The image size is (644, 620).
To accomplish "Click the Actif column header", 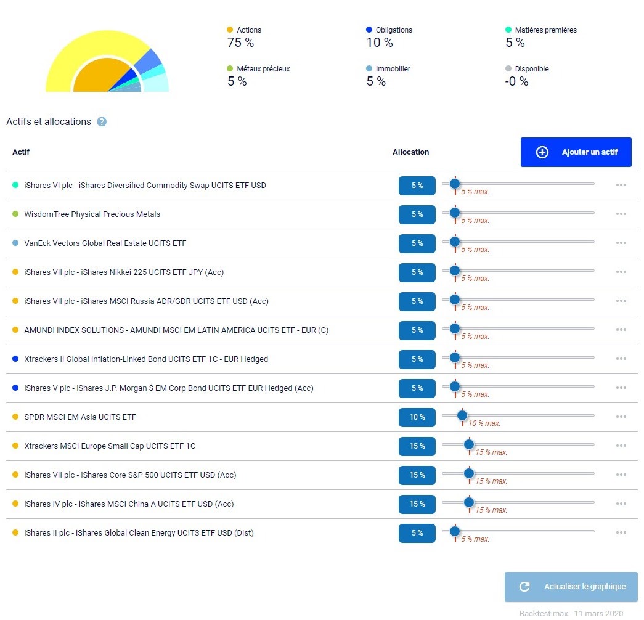I will [x=21, y=152].
